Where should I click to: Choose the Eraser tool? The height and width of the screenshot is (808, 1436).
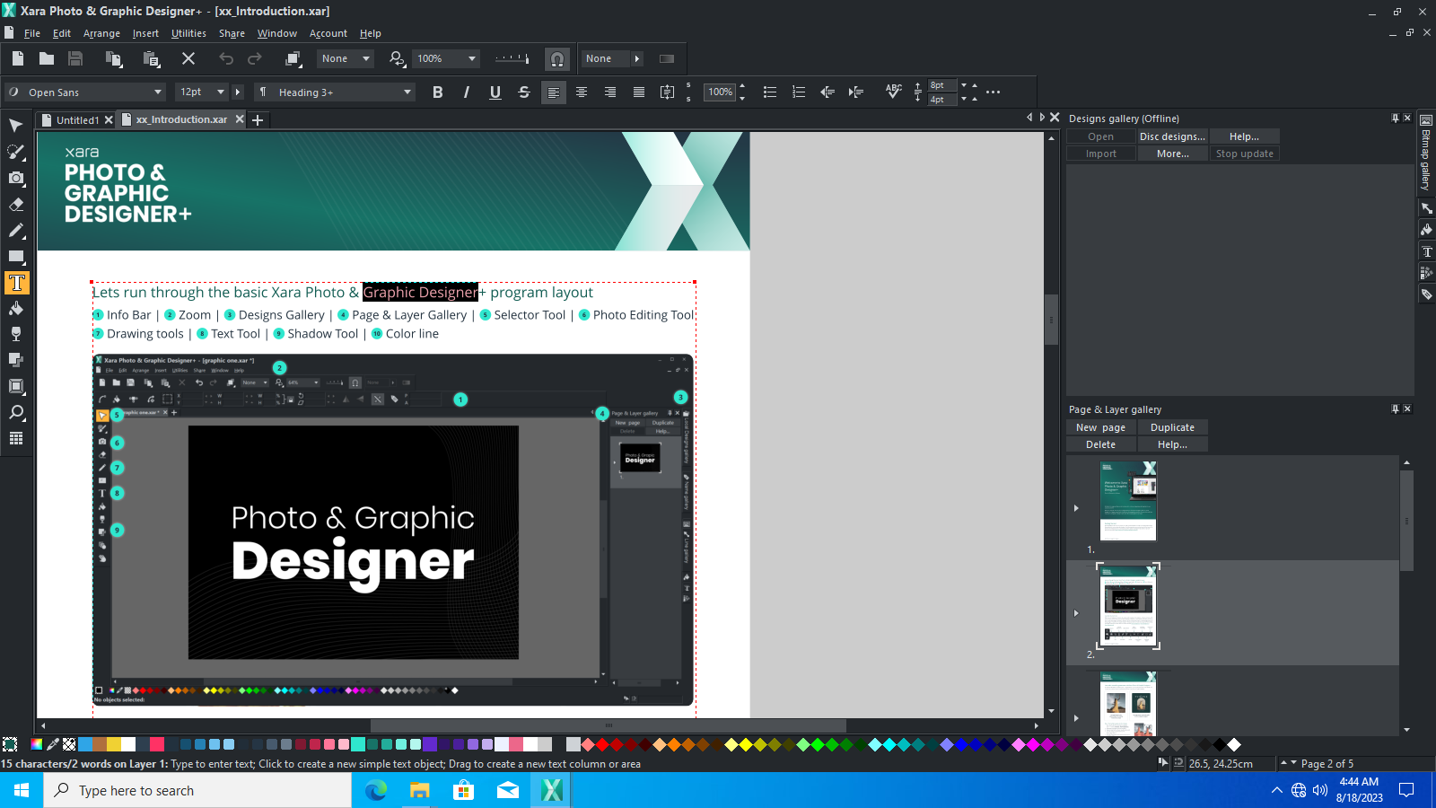click(16, 204)
